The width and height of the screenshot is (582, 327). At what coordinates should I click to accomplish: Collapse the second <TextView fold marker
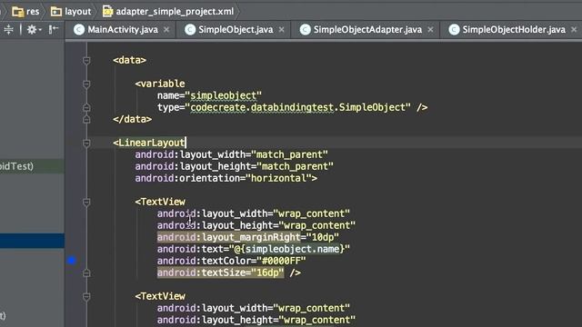[86, 297]
